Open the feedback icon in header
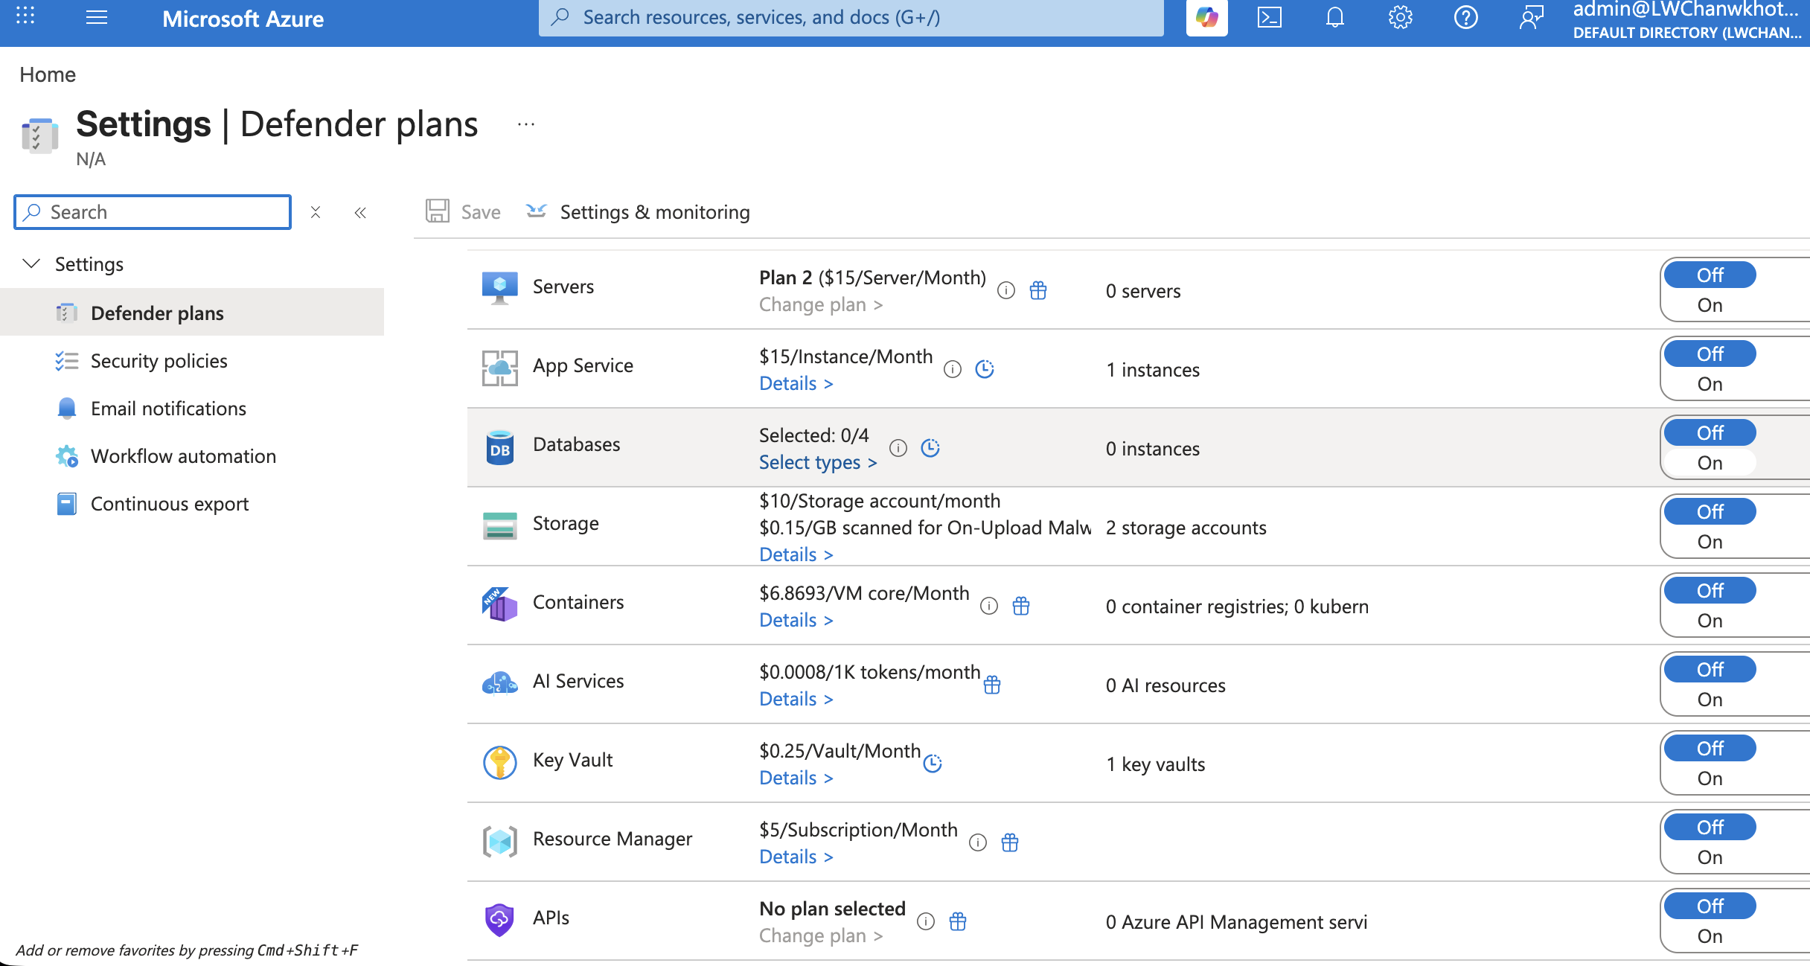The height and width of the screenshot is (966, 1810). (1531, 17)
